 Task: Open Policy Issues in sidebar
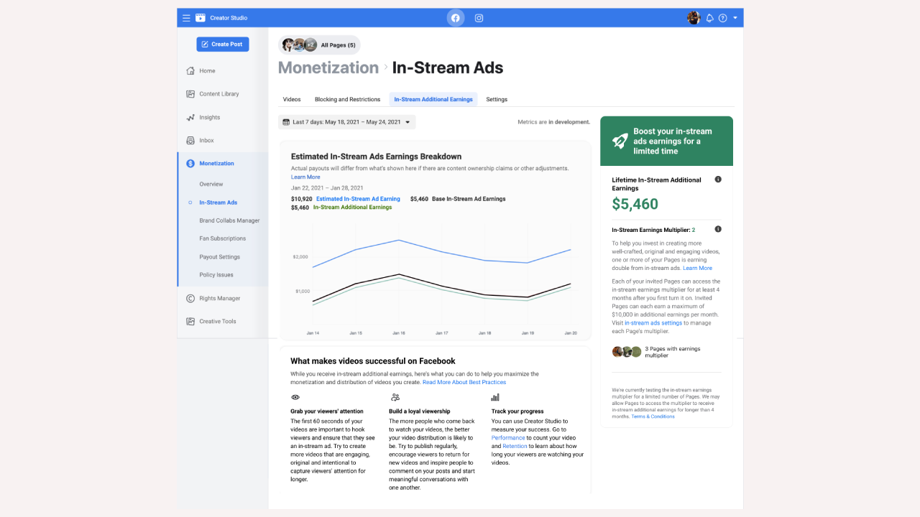click(216, 275)
